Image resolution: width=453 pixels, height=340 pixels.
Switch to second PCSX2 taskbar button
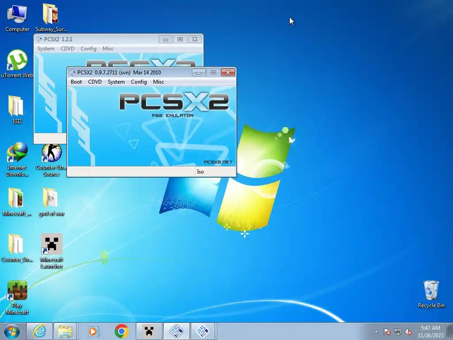203,331
